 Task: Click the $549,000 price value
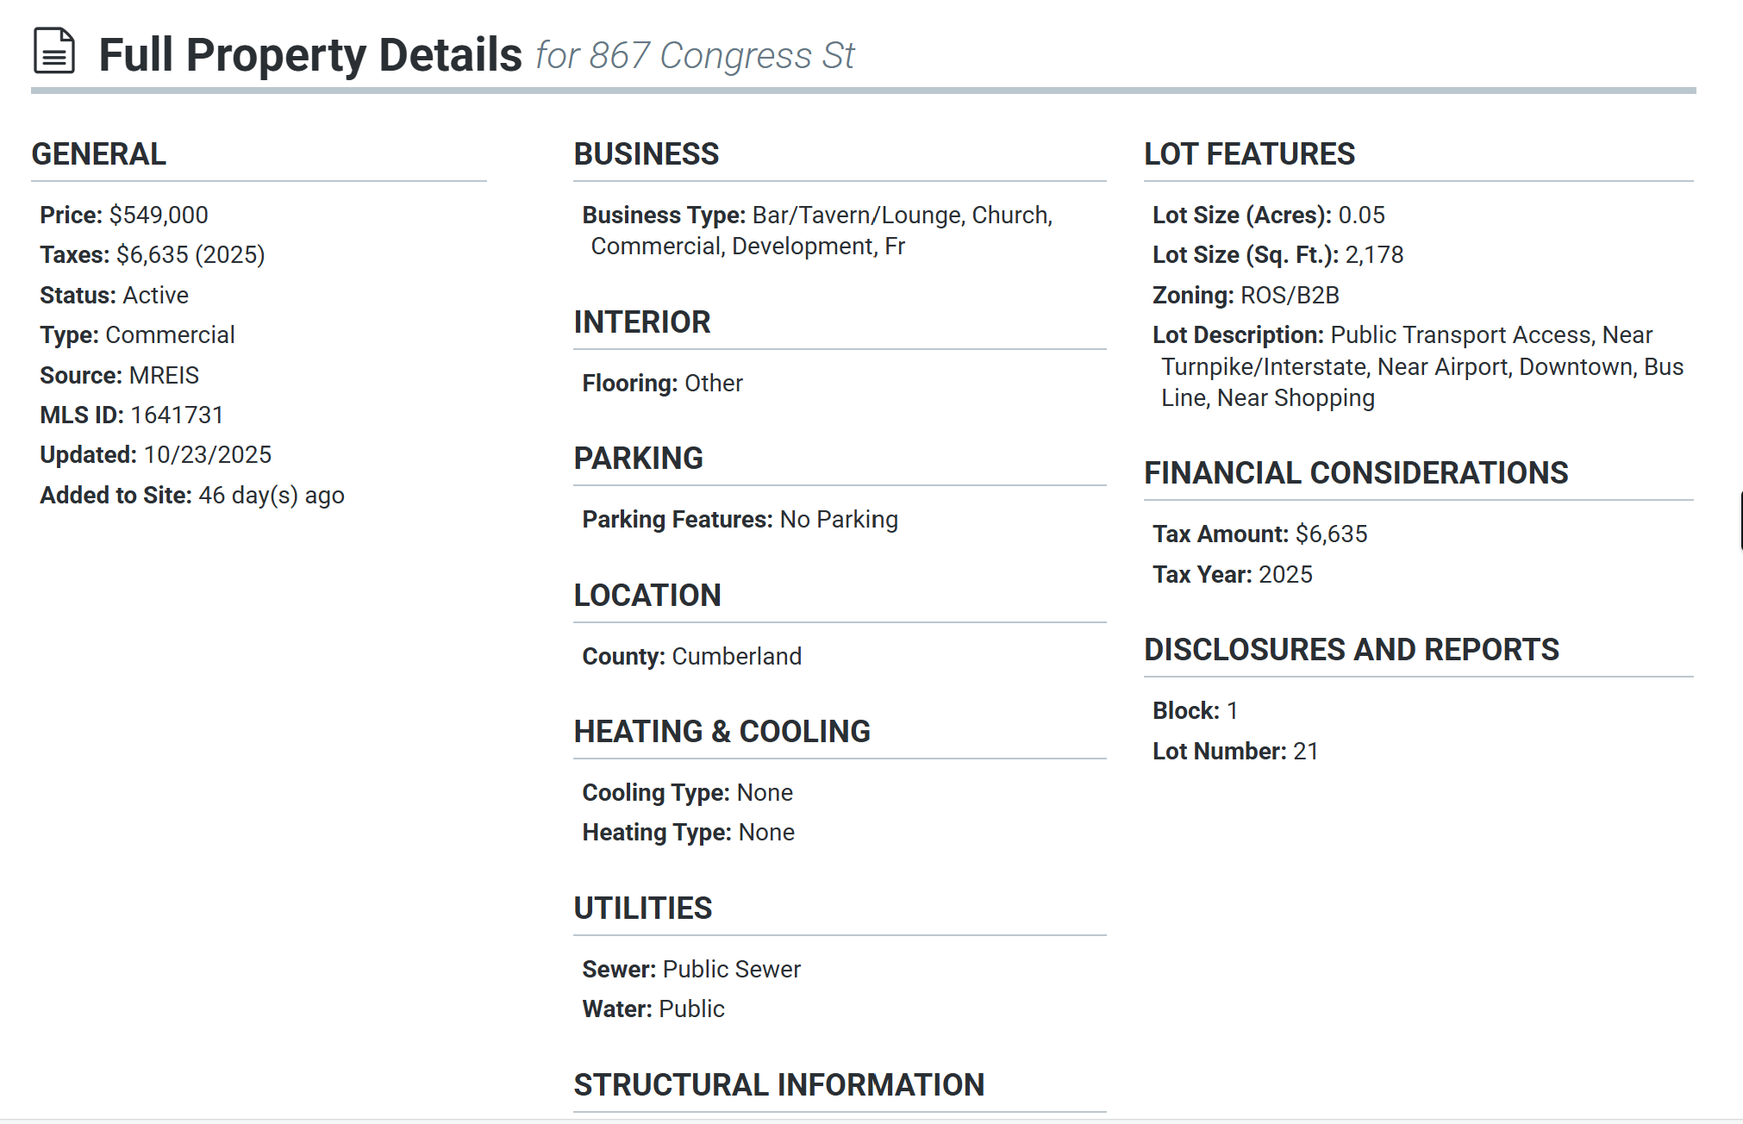159,215
